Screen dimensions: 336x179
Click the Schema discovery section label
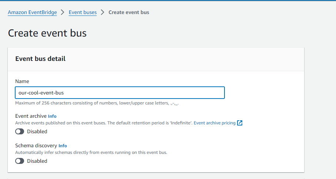36,145
